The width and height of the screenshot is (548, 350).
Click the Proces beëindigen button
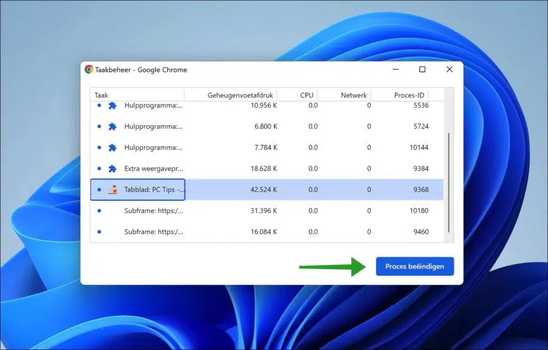(415, 266)
